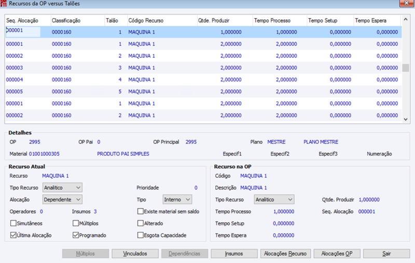Screen dimensions: 415x263
Task: Open the Insumos button
Action: (234, 254)
